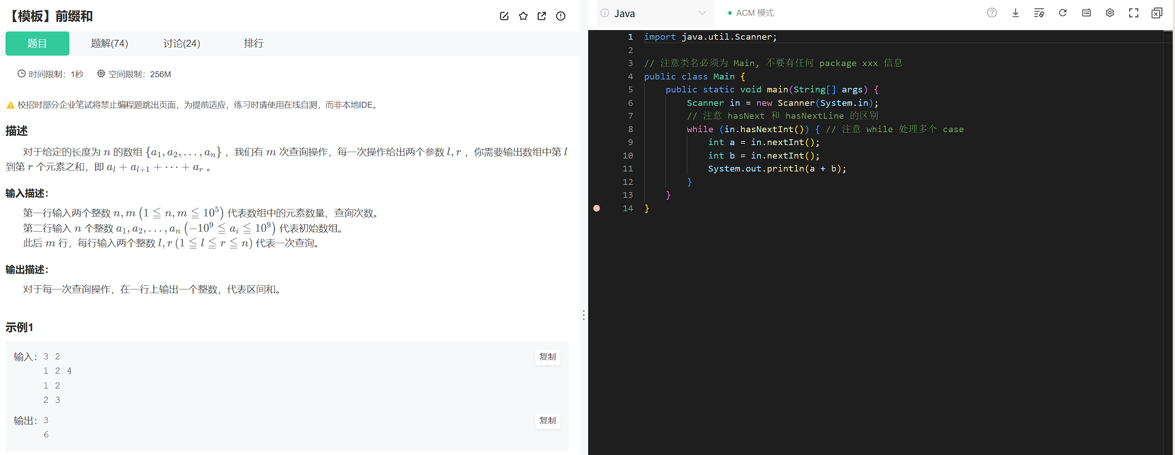This screenshot has height=455, width=1175.
Task: Open the 题解(74) tab
Action: click(x=110, y=43)
